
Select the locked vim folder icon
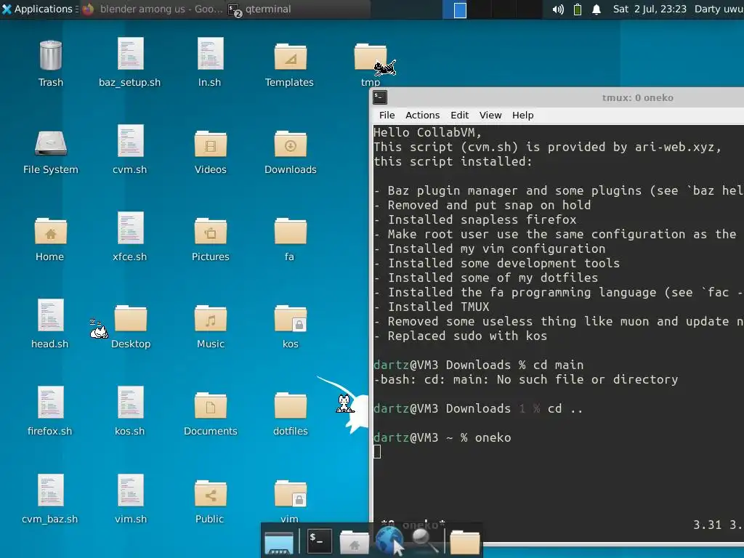[290, 493]
